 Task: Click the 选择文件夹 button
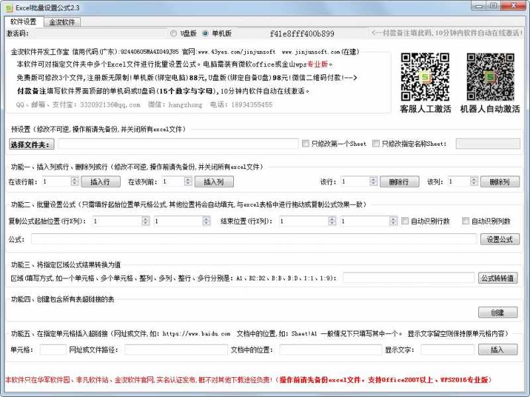31,143
